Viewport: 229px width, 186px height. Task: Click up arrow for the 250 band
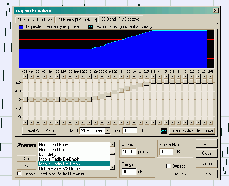pyautogui.click(x=83, y=77)
